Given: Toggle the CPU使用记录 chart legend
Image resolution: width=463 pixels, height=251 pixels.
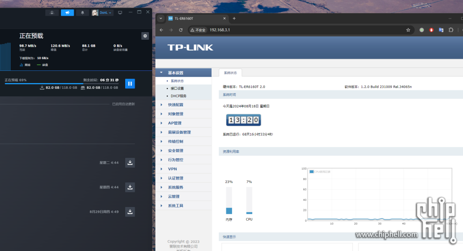Looking at the screenshot, I should [x=320, y=172].
